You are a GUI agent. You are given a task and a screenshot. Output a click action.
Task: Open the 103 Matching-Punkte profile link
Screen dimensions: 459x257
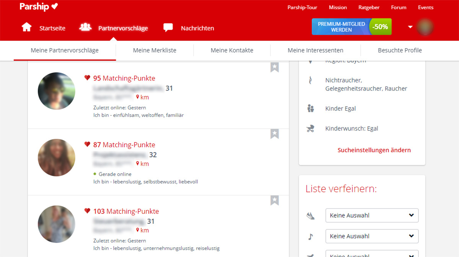coord(126,211)
